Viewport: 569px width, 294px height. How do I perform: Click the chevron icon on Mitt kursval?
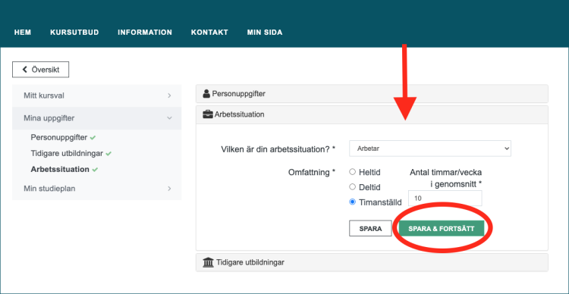click(169, 95)
